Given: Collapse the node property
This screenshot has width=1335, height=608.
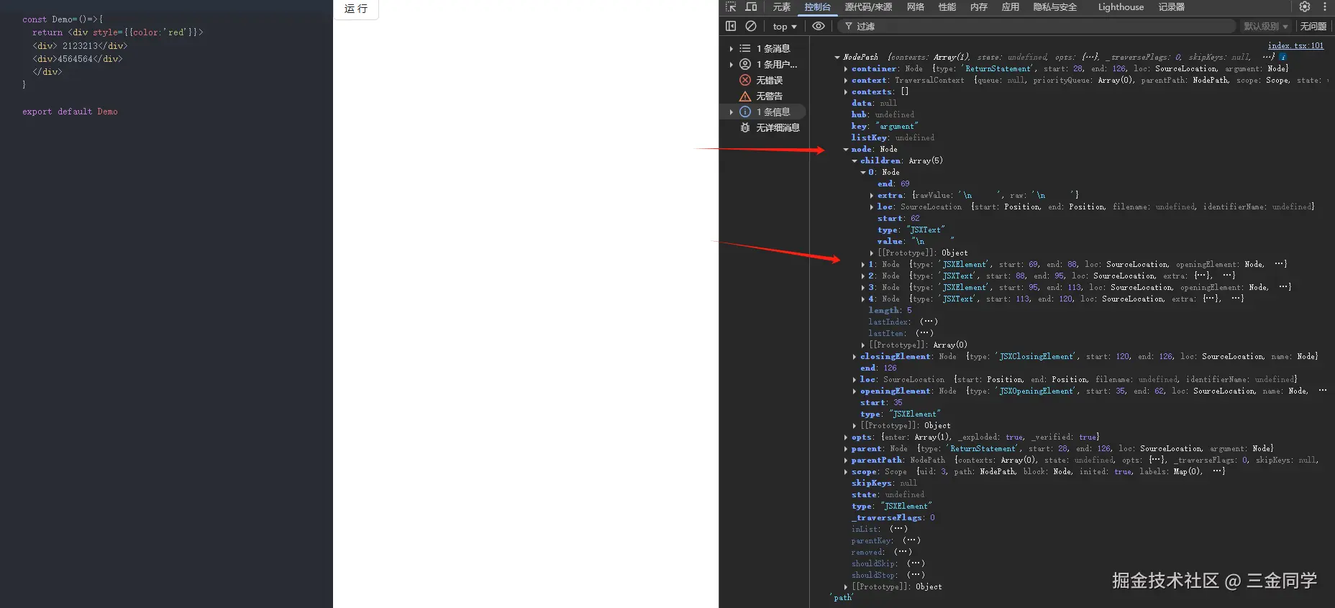Looking at the screenshot, I should point(846,150).
